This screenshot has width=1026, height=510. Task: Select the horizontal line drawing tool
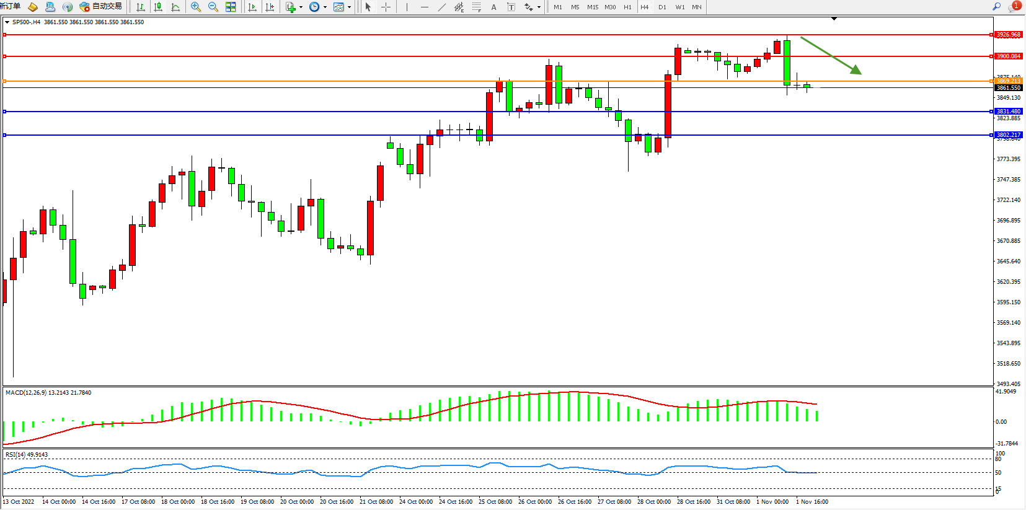[424, 7]
